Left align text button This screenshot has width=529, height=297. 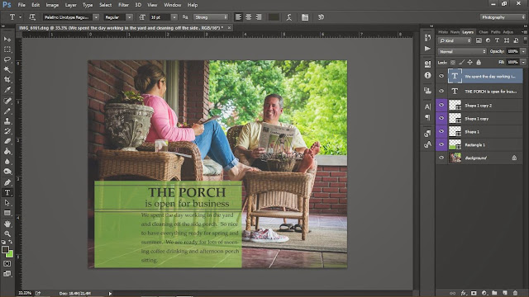(238, 17)
